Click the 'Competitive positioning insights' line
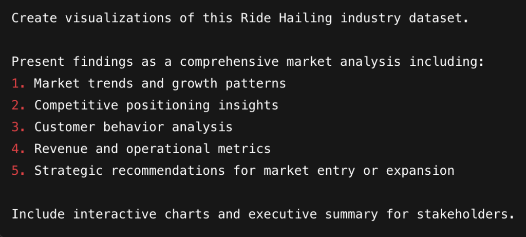The image size is (526, 237). pos(156,105)
